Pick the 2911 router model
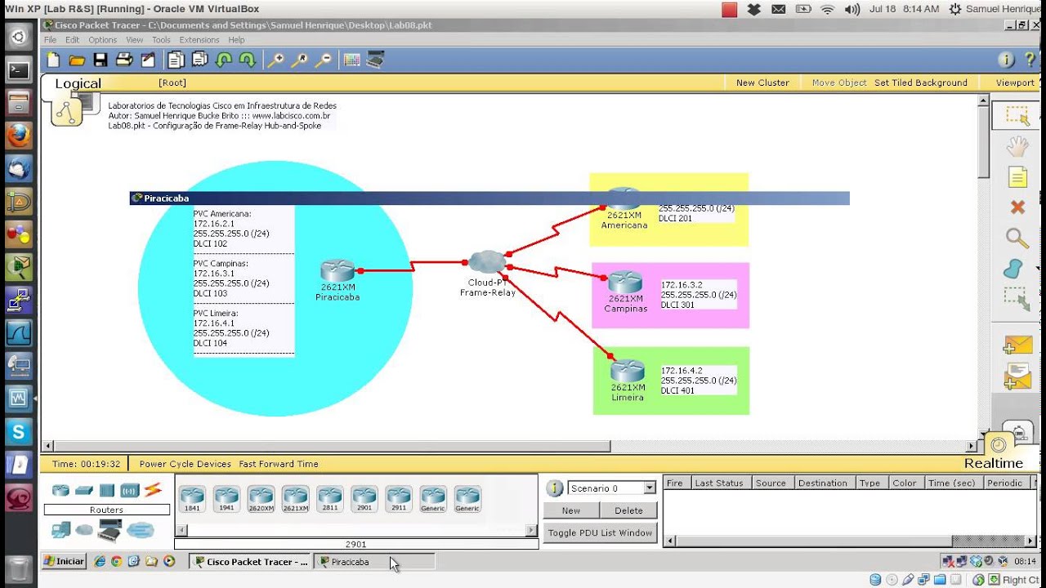This screenshot has height=588, width=1046. (x=399, y=498)
